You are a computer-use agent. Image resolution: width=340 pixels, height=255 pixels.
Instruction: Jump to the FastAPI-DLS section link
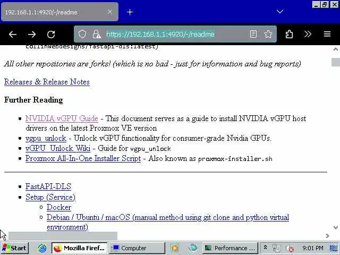coord(48,186)
